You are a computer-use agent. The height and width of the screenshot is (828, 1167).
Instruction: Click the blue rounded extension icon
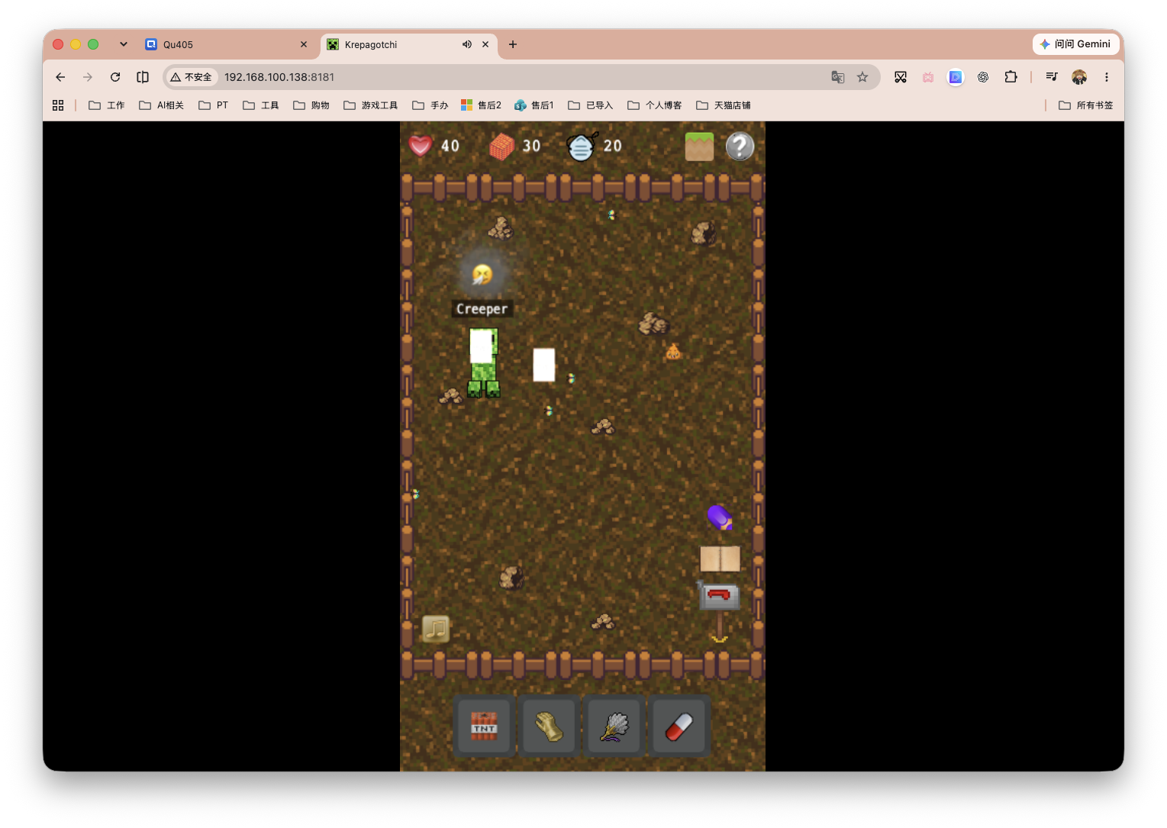click(x=956, y=77)
